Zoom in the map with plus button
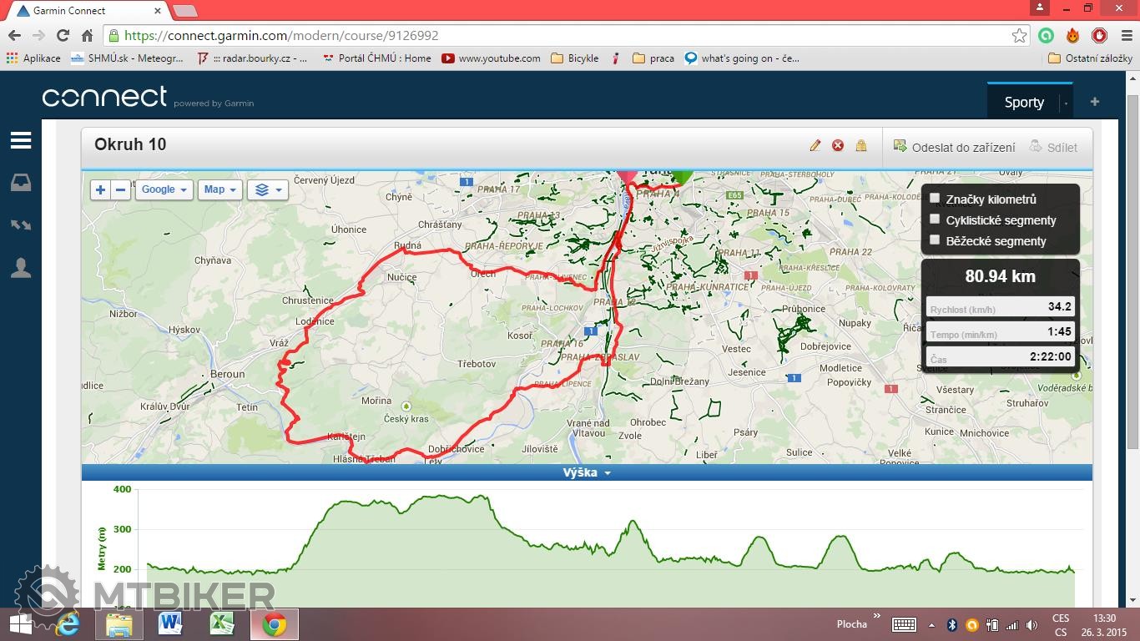Image resolution: width=1140 pixels, height=641 pixels. point(100,189)
